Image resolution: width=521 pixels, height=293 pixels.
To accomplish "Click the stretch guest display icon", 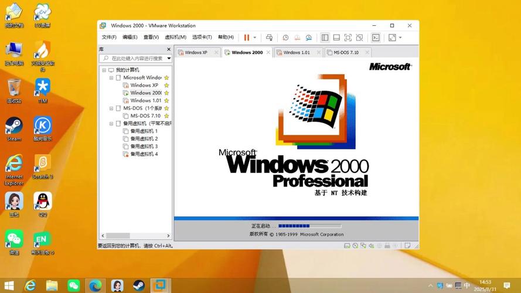I will point(392,38).
